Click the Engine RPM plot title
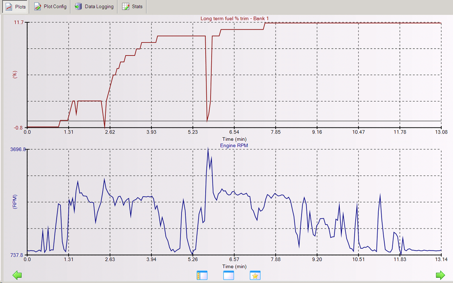453x283 pixels. 234,145
